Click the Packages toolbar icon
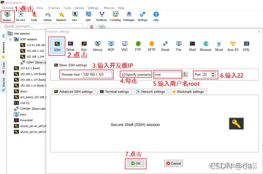The height and width of the screenshot is (174, 263). [x=129, y=16]
